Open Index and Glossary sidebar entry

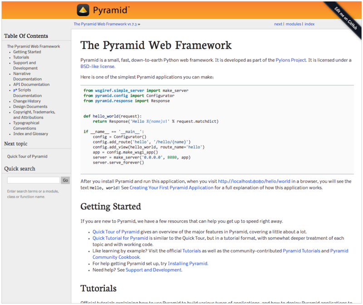[x=30, y=134]
